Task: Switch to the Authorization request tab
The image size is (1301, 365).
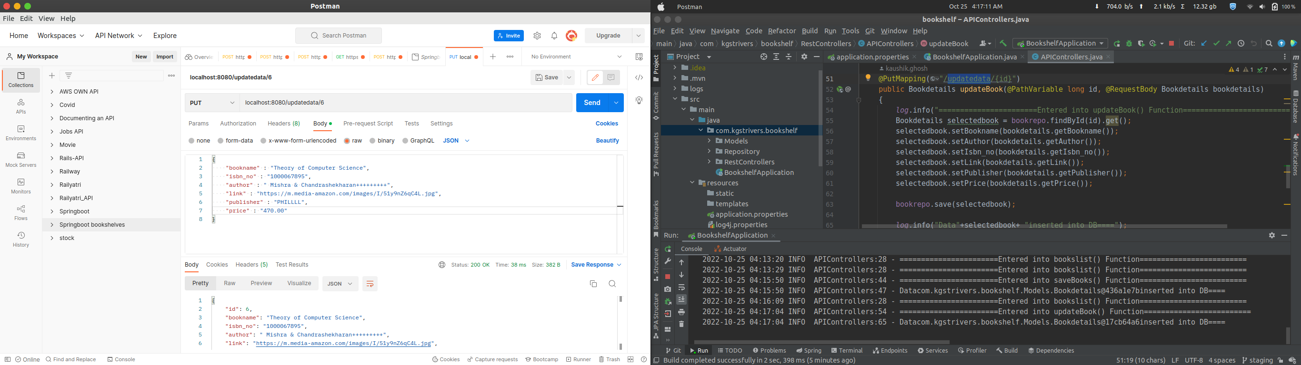Action: click(238, 124)
